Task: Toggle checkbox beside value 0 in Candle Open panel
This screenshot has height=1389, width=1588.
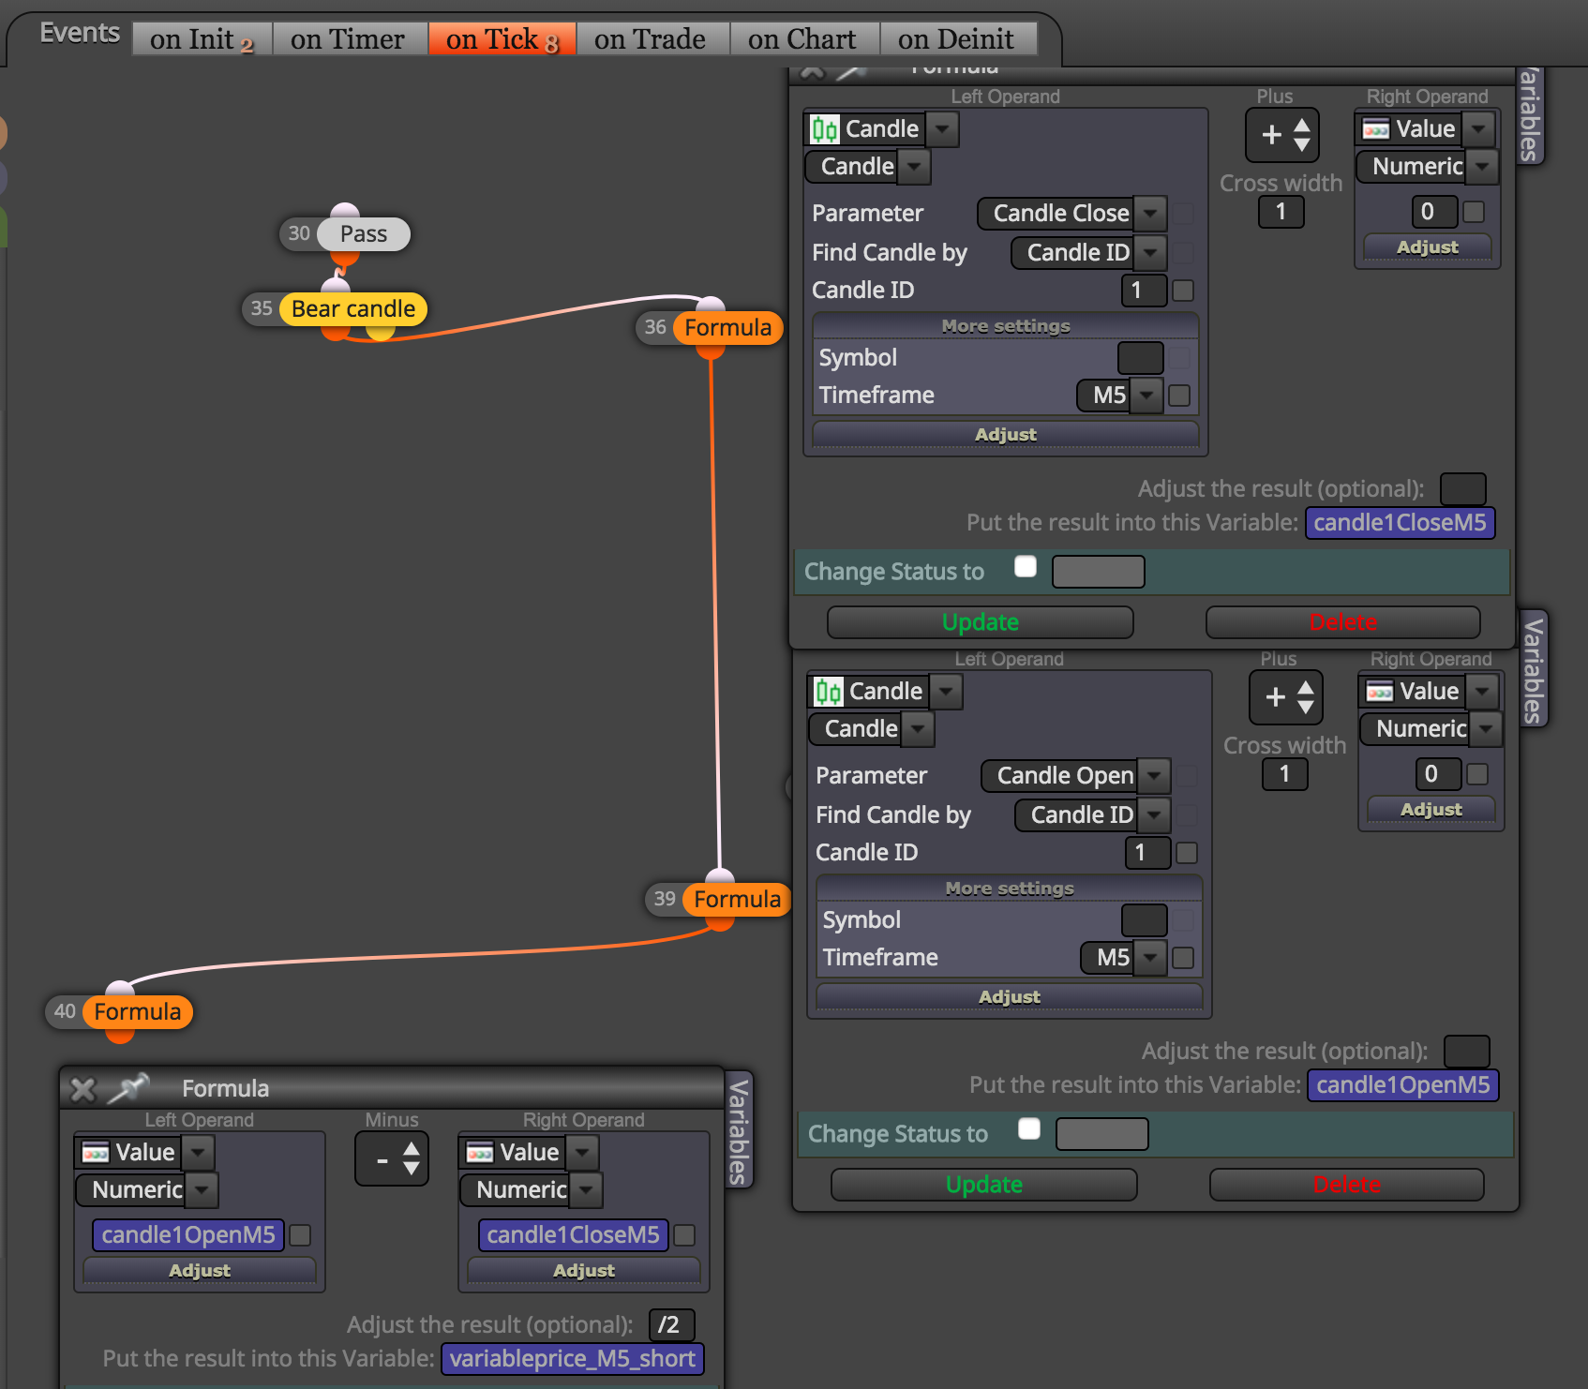Action: [x=1477, y=774]
